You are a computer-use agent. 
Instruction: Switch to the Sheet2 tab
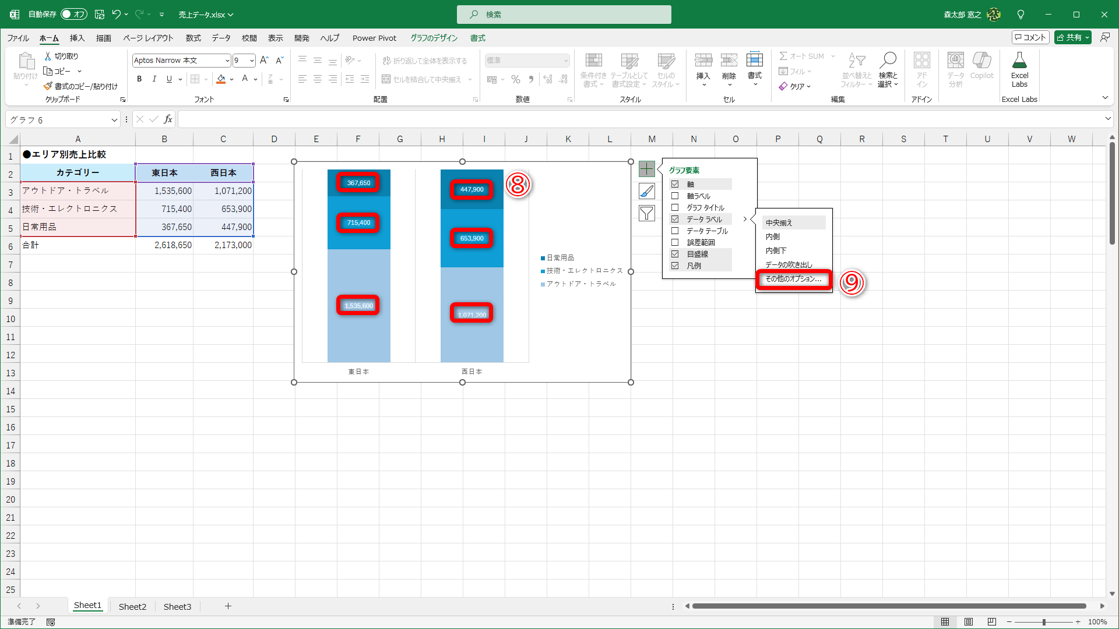132,606
